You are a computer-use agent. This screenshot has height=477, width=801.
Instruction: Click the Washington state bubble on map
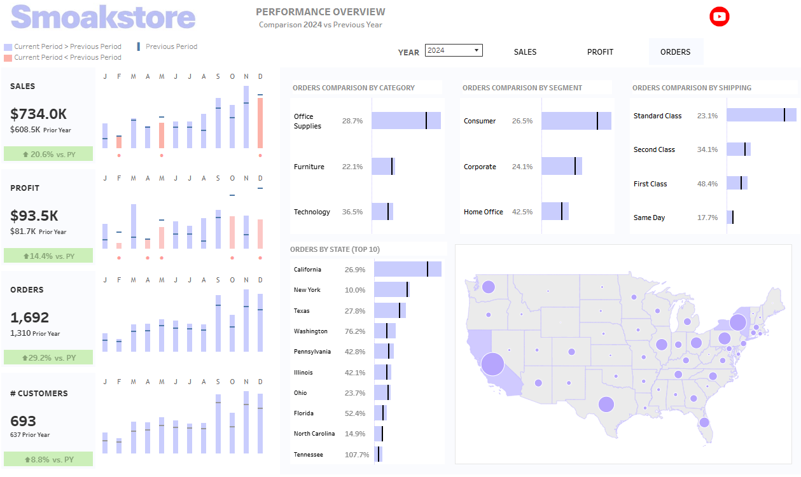pos(489,287)
